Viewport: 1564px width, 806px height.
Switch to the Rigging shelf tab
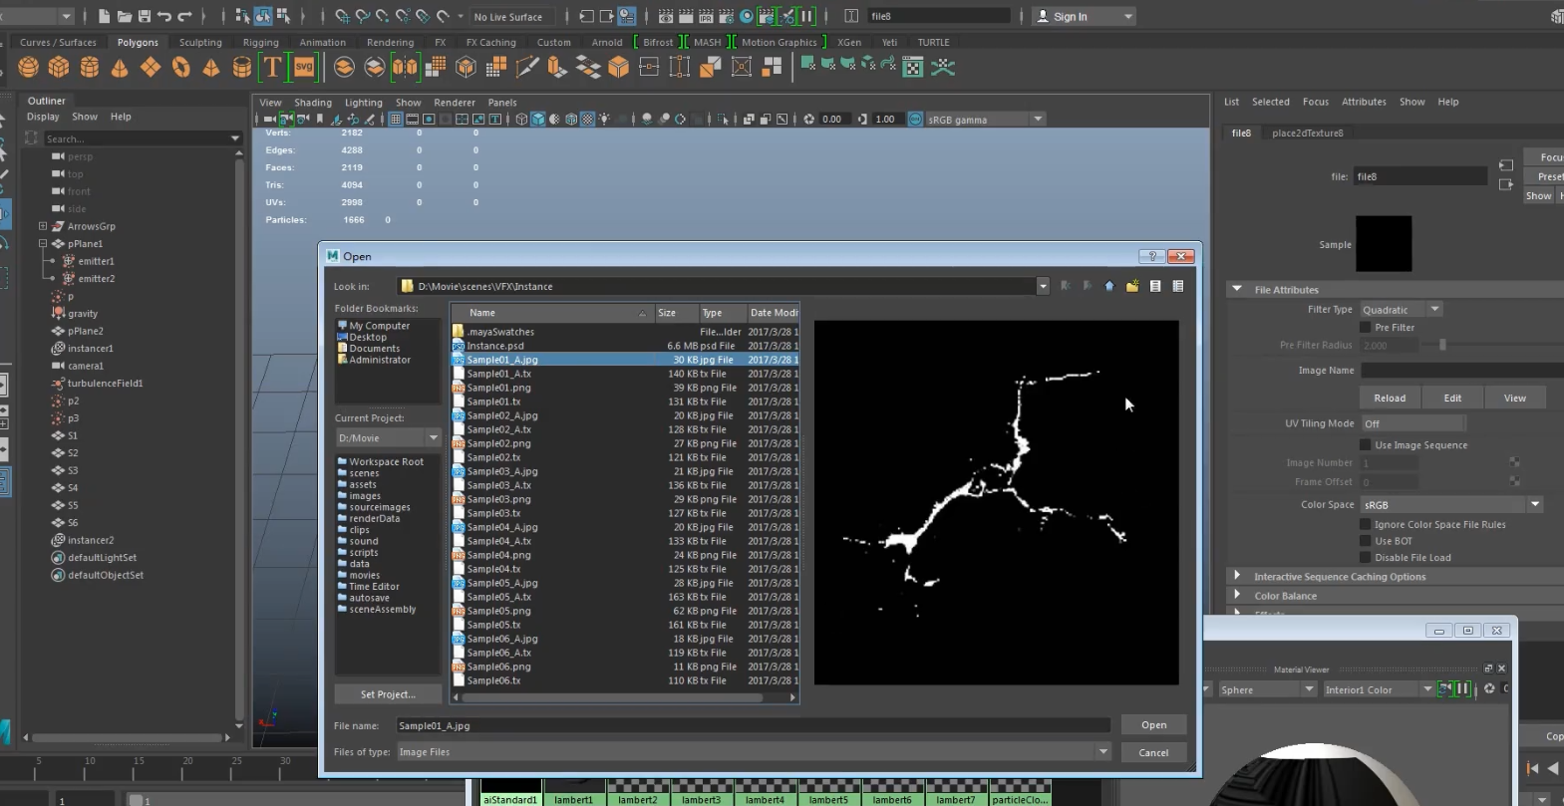pyautogui.click(x=261, y=42)
